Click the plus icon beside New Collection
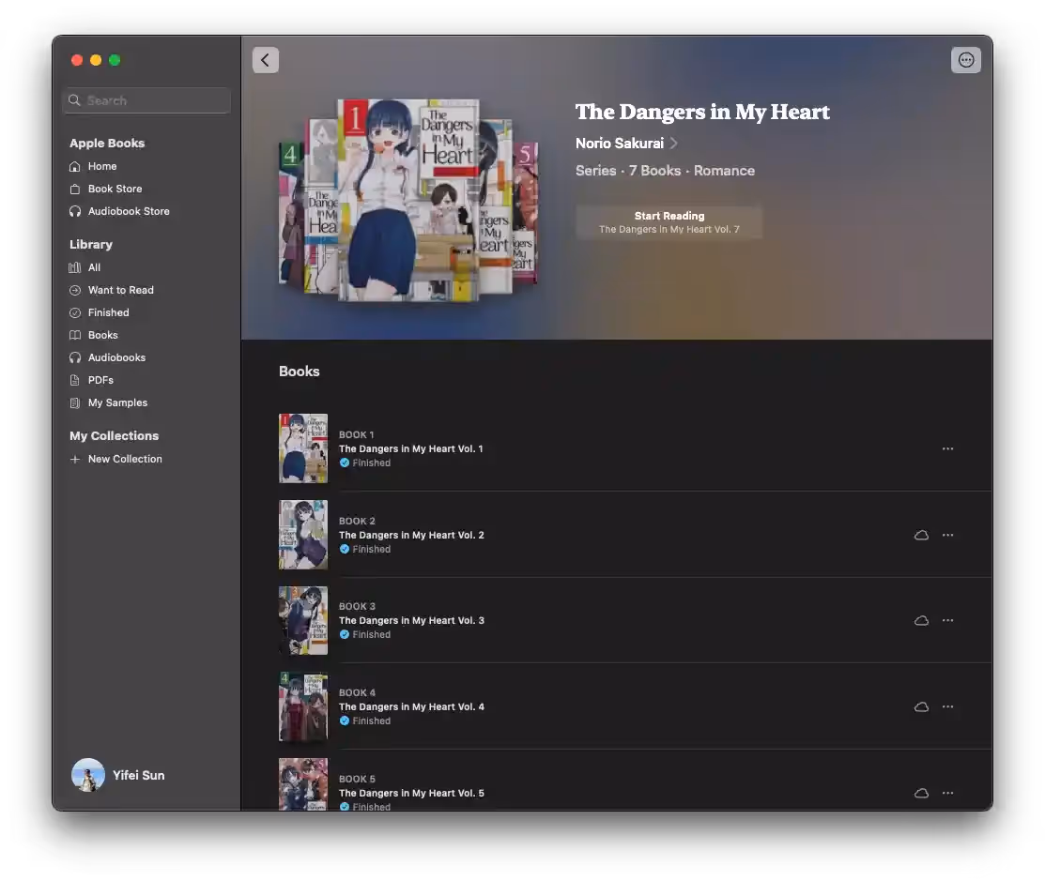This screenshot has height=880, width=1045. pyautogui.click(x=75, y=459)
